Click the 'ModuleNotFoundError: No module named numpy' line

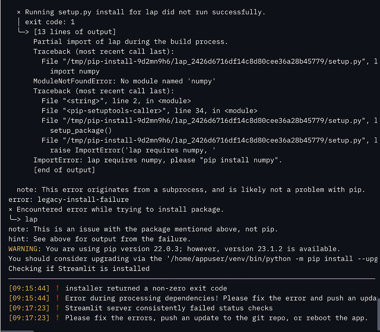124,81
